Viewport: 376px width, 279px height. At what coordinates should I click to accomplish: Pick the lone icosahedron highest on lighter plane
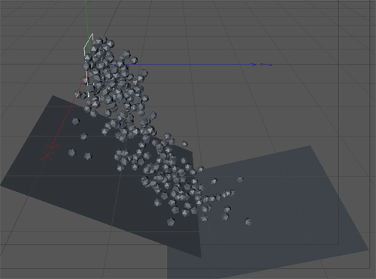click(x=240, y=179)
